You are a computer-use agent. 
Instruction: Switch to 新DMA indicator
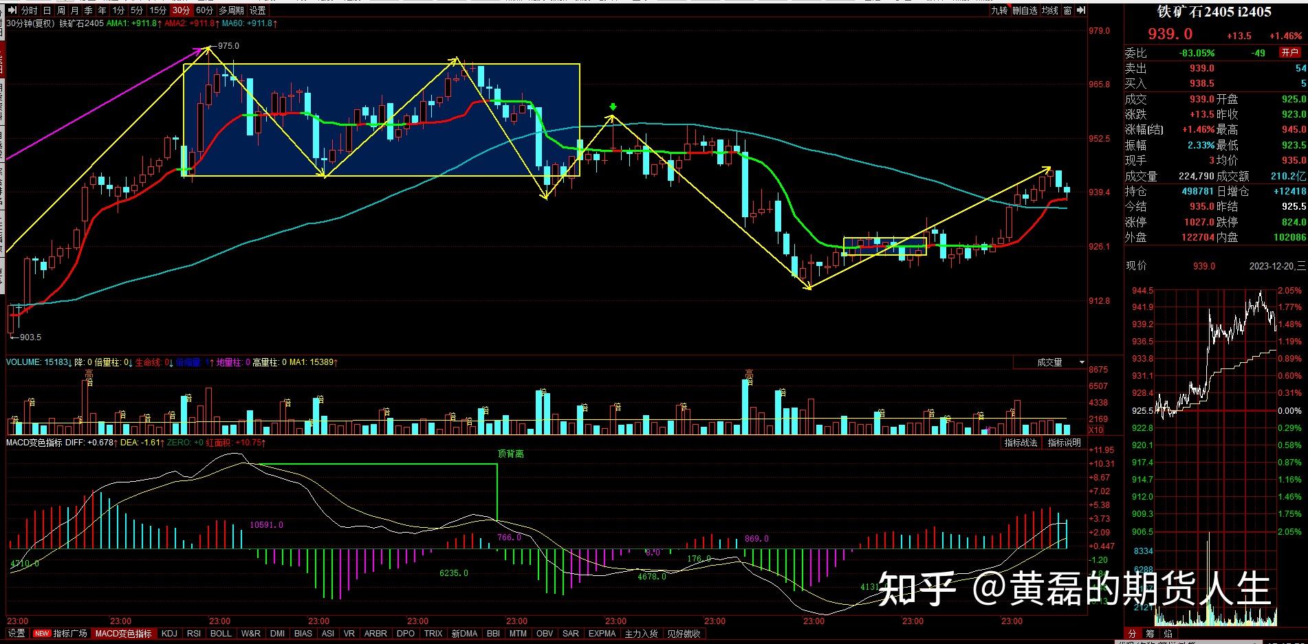coord(464,634)
